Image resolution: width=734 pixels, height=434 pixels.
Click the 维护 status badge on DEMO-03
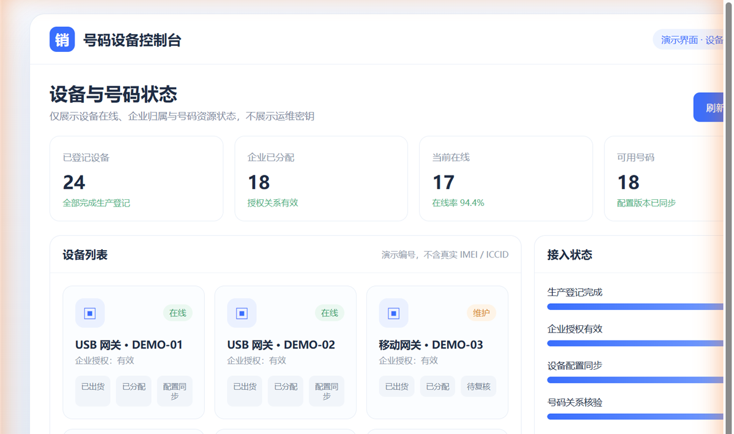pyautogui.click(x=481, y=313)
